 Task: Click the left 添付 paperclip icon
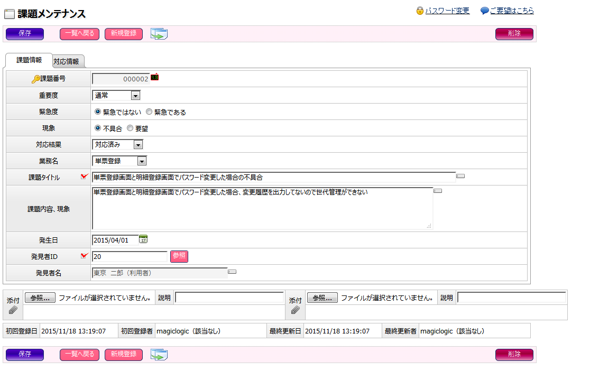[13, 310]
